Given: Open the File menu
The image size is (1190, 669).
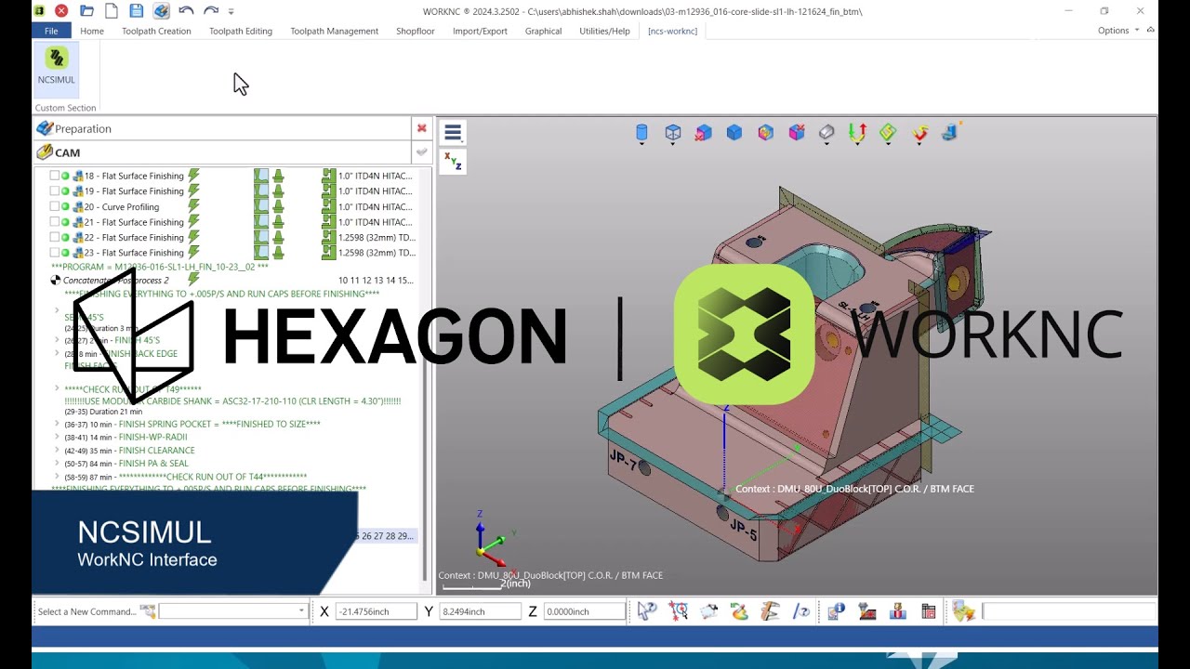Looking at the screenshot, I should pyautogui.click(x=51, y=31).
